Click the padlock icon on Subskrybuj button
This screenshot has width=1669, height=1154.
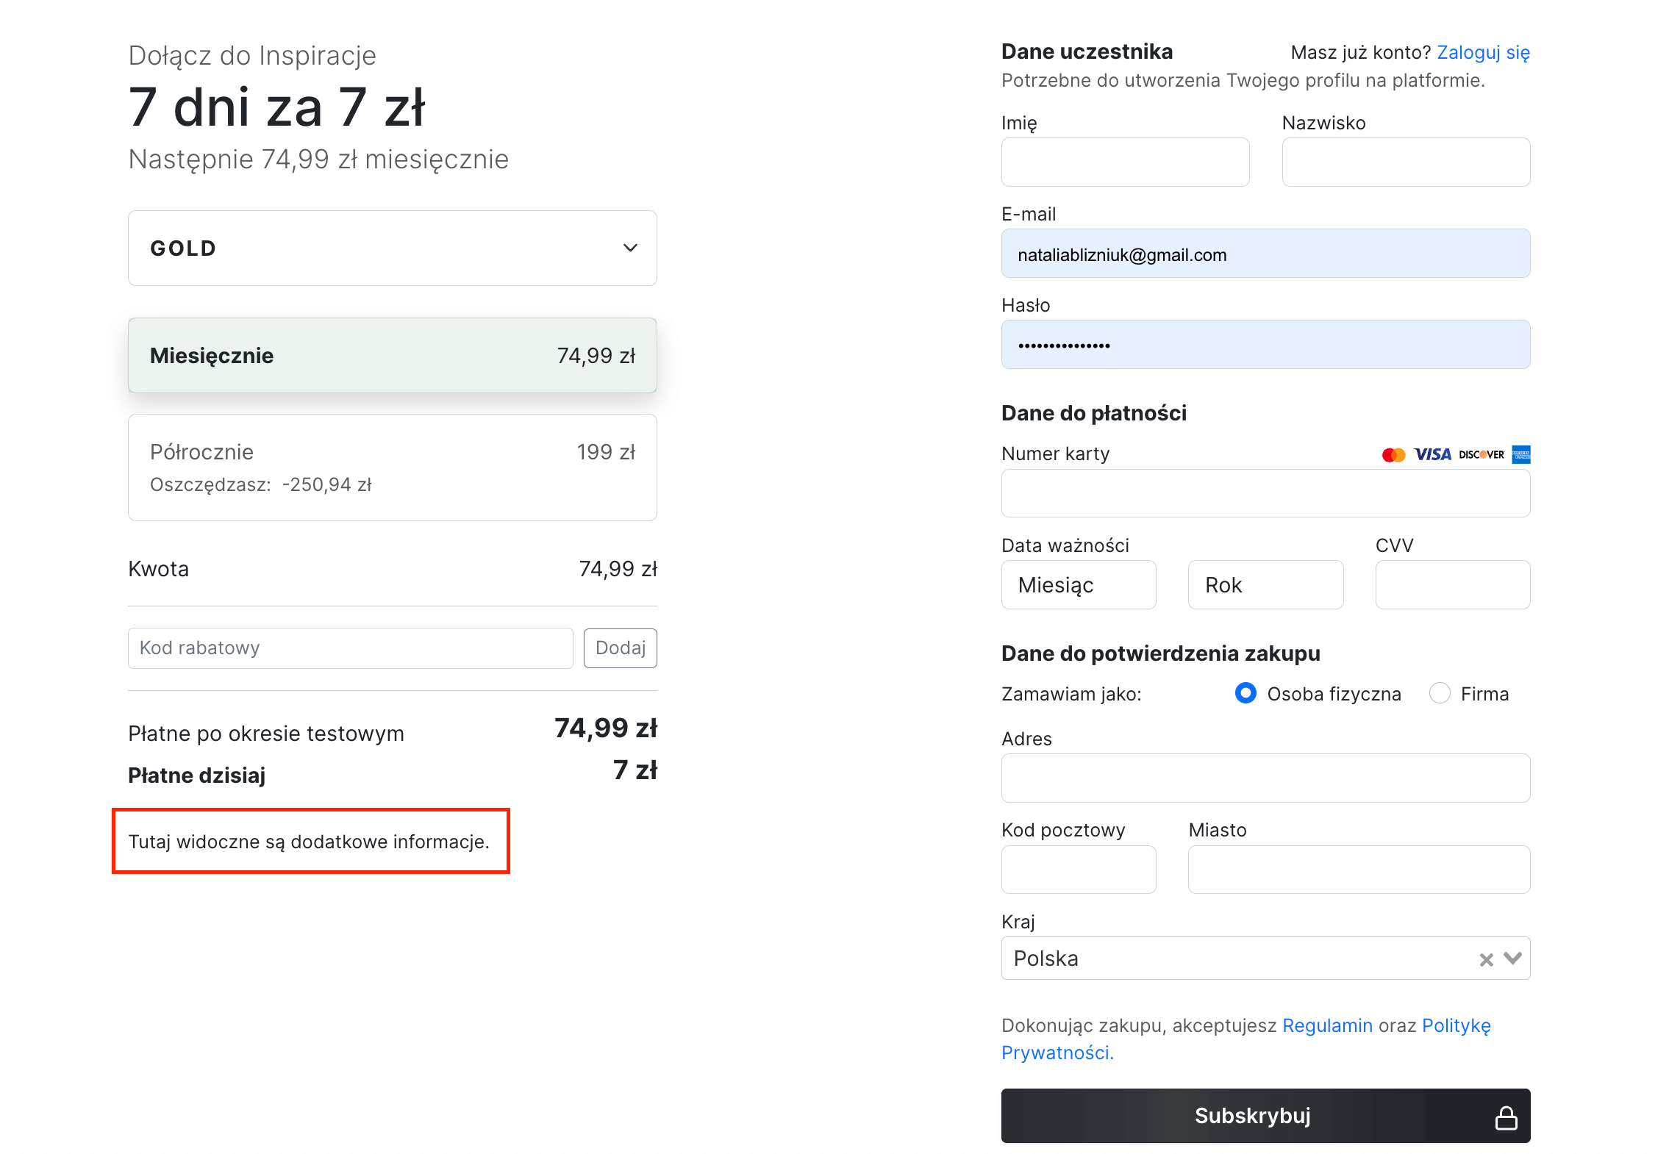pyautogui.click(x=1506, y=1117)
